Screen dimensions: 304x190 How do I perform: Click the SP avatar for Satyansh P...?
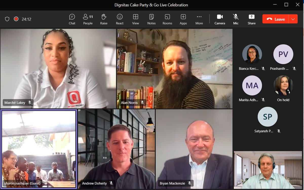pyautogui.click(x=268, y=117)
